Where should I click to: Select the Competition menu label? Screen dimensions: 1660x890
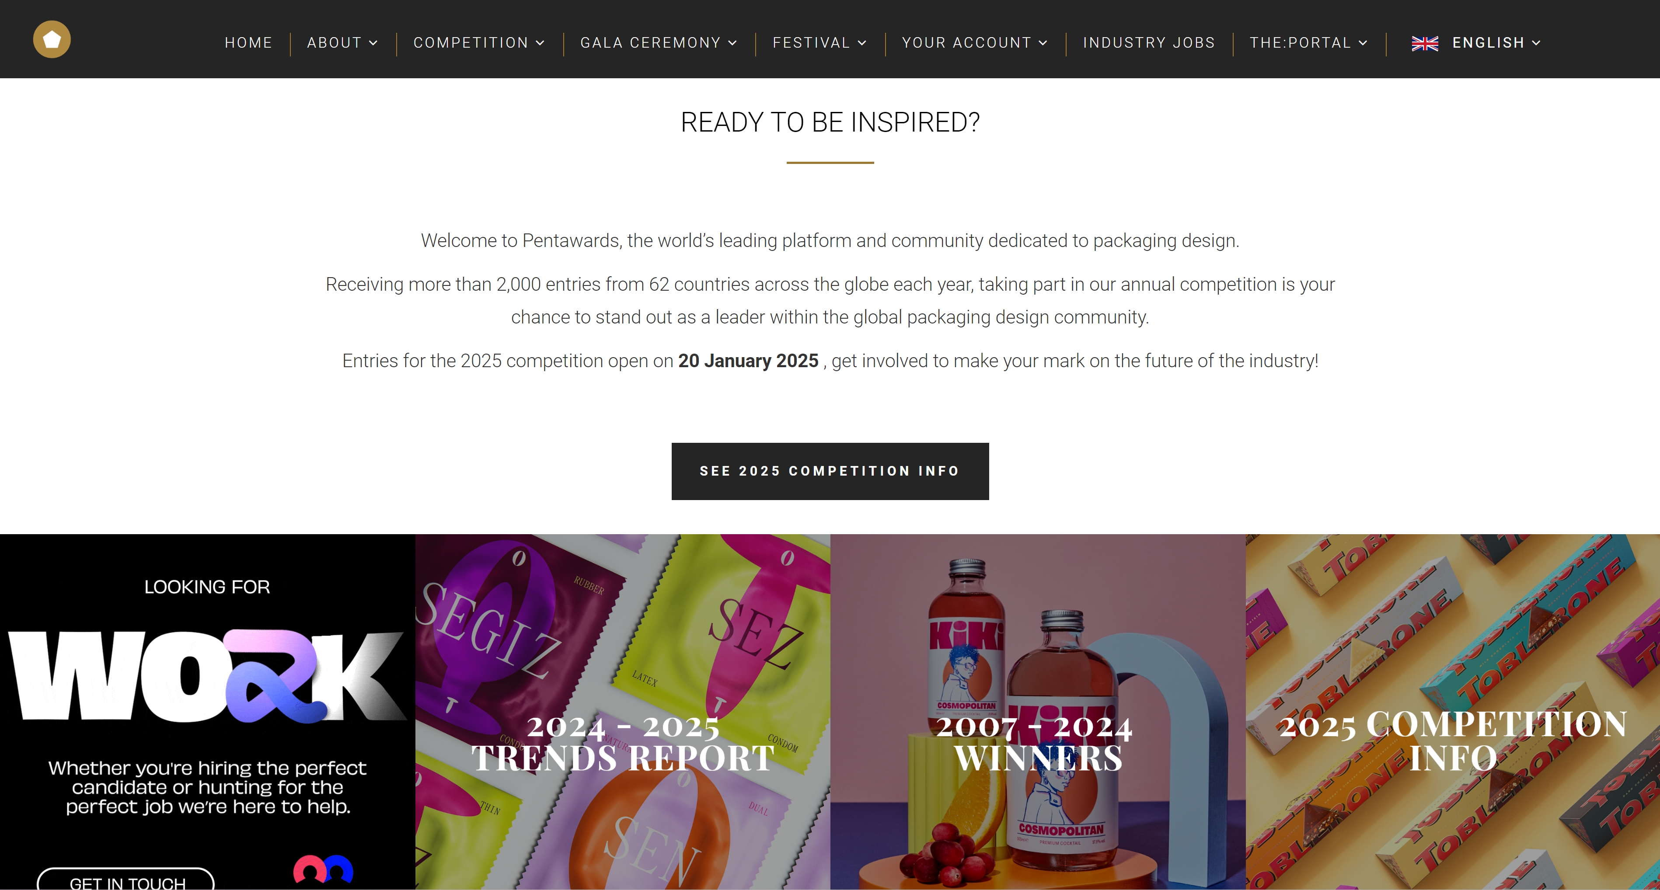point(471,42)
